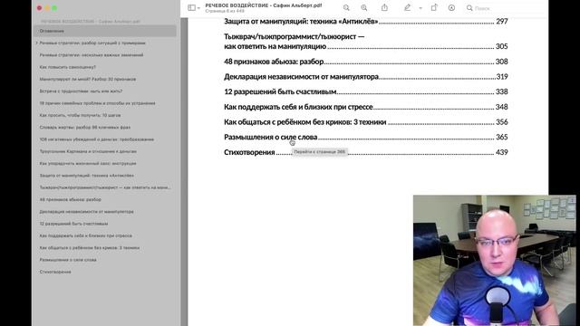This screenshot has height=326, width=580.
Task: Follow Защита от манипуляций contents link
Action: 301,22
